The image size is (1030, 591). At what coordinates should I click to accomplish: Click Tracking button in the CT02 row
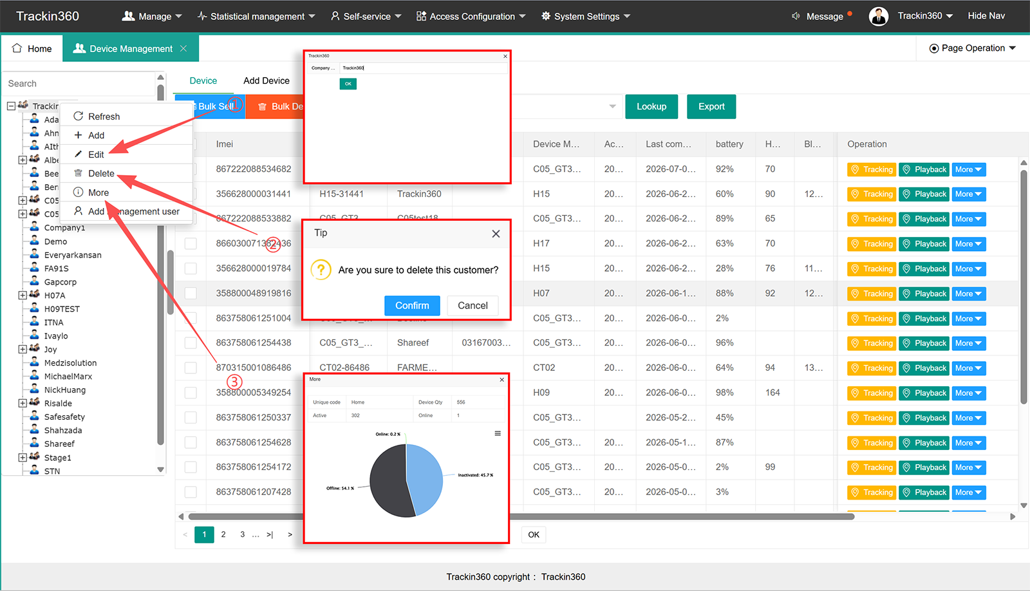tap(872, 368)
